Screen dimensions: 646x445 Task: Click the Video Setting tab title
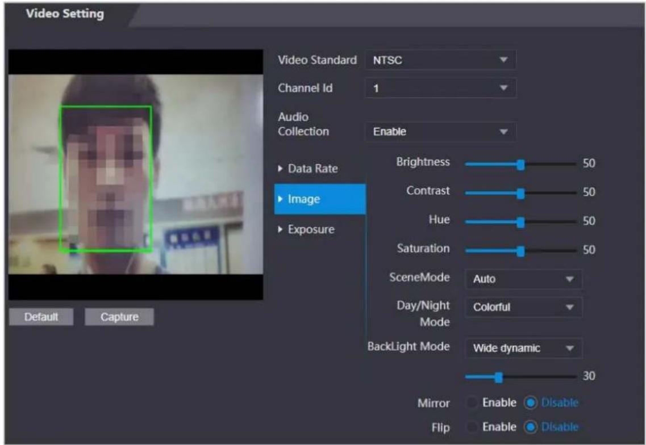pyautogui.click(x=65, y=14)
